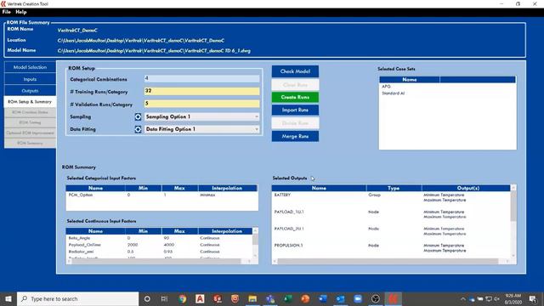Screen dimensions: 544x306
Task: Select Beta_Angle continuous input row
Action: (x=159, y=238)
